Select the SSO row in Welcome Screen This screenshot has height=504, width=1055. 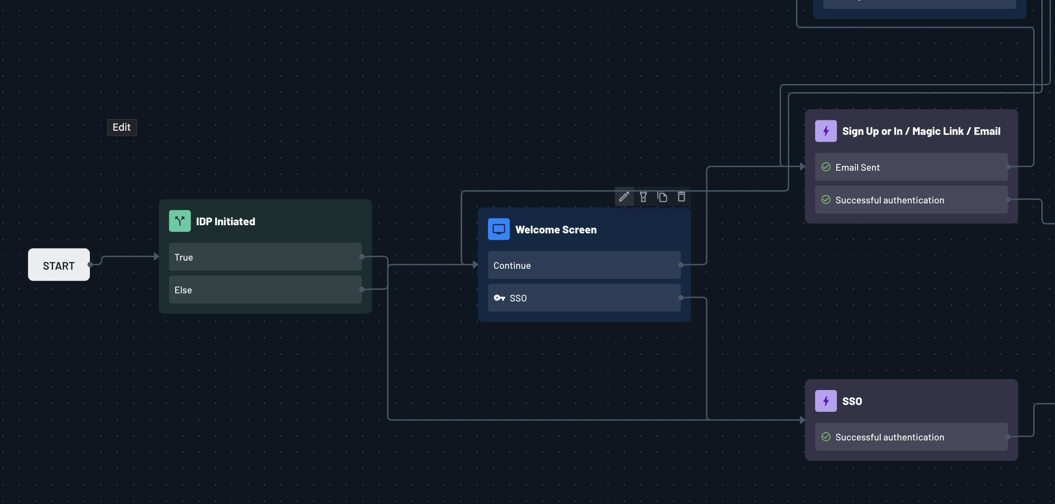(584, 298)
